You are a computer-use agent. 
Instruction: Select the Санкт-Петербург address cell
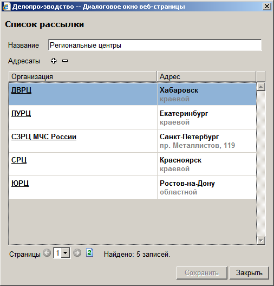click(207, 141)
